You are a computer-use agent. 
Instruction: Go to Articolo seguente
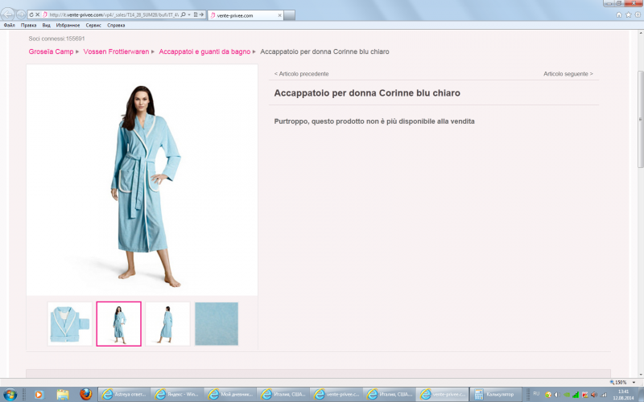568,74
